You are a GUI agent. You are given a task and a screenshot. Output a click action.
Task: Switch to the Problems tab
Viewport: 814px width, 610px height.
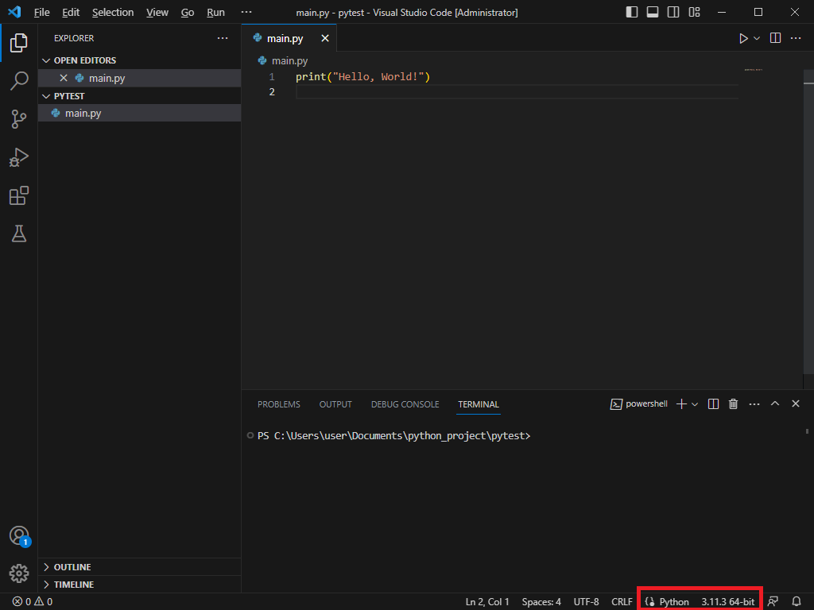(x=278, y=404)
